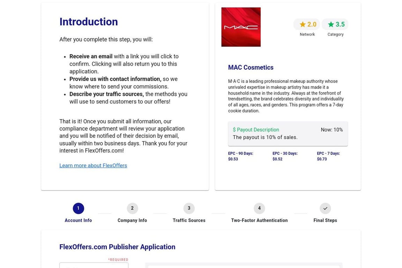Image resolution: width=402 pixels, height=268 pixels.
Task: Click the EPC - 90 Days value $0.53
Action: coord(233,159)
